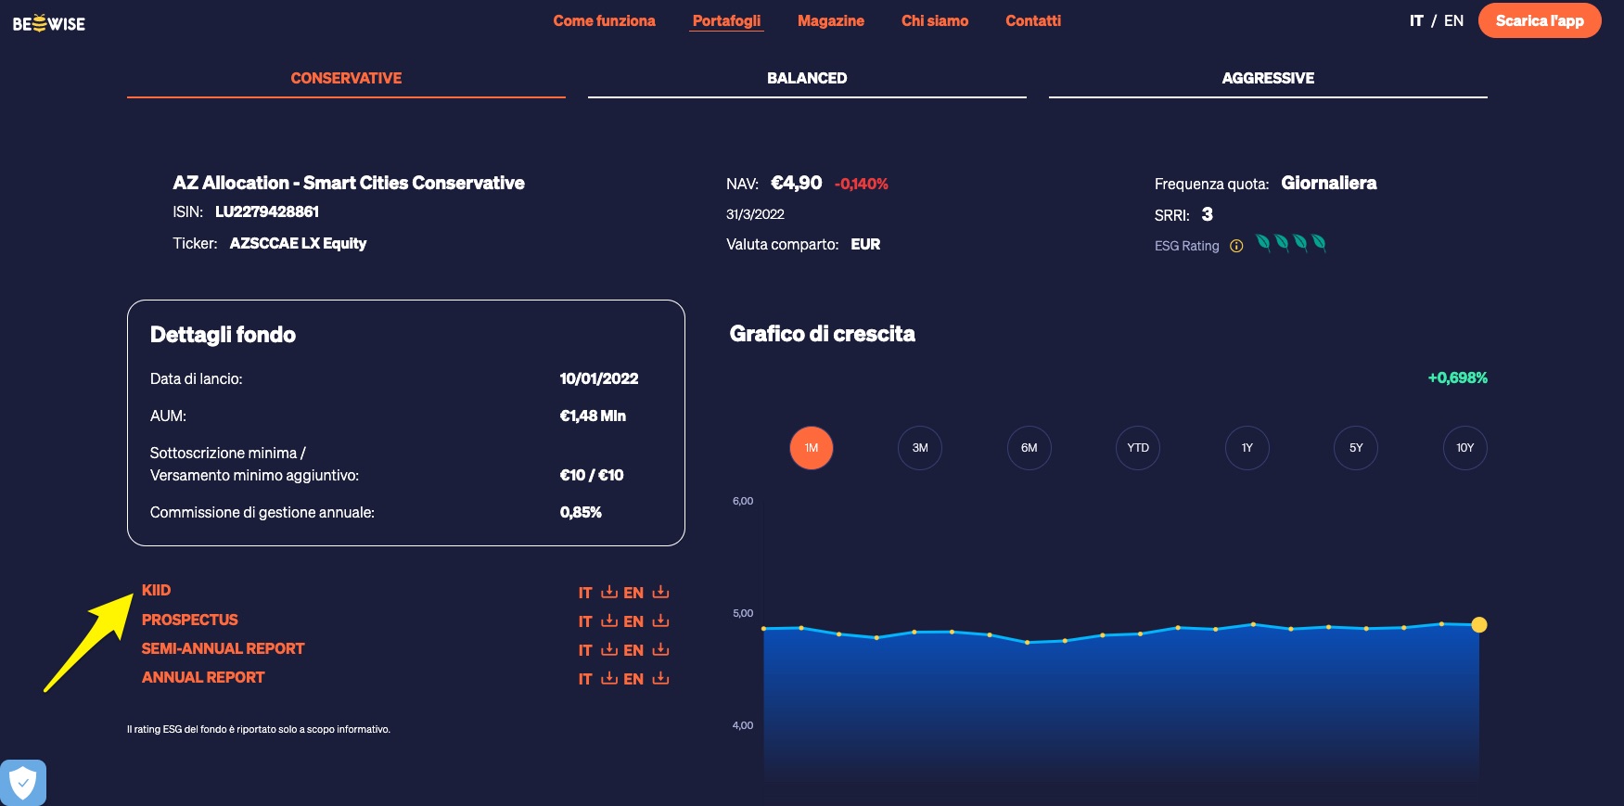The width and height of the screenshot is (1624, 806).
Task: Click the 0,85% management fee value
Action: pyautogui.click(x=581, y=512)
